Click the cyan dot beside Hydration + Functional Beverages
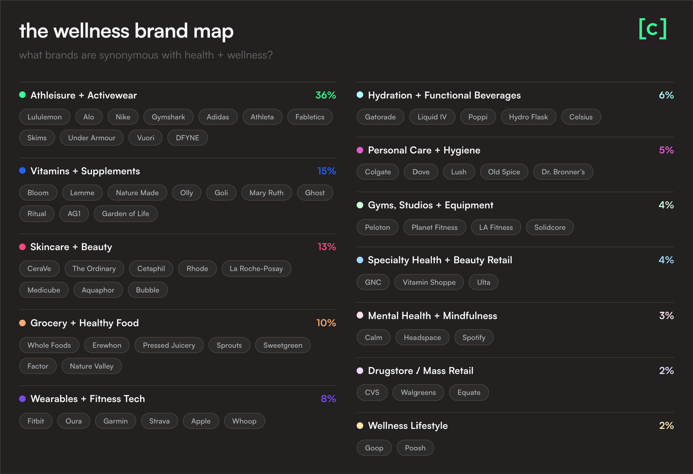 tap(360, 95)
